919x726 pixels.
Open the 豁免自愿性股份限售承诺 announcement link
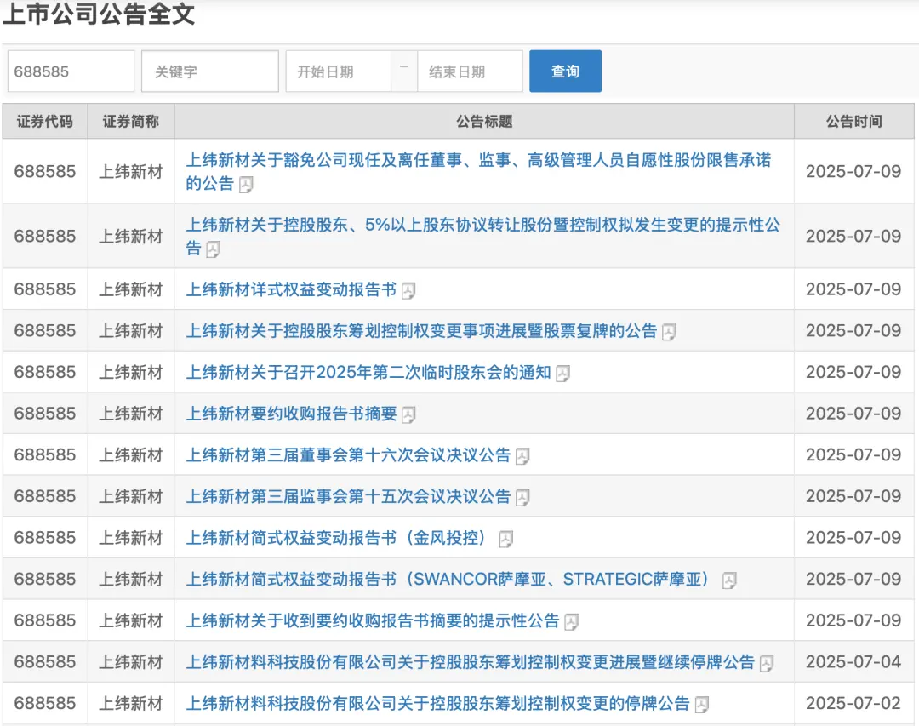(478, 160)
